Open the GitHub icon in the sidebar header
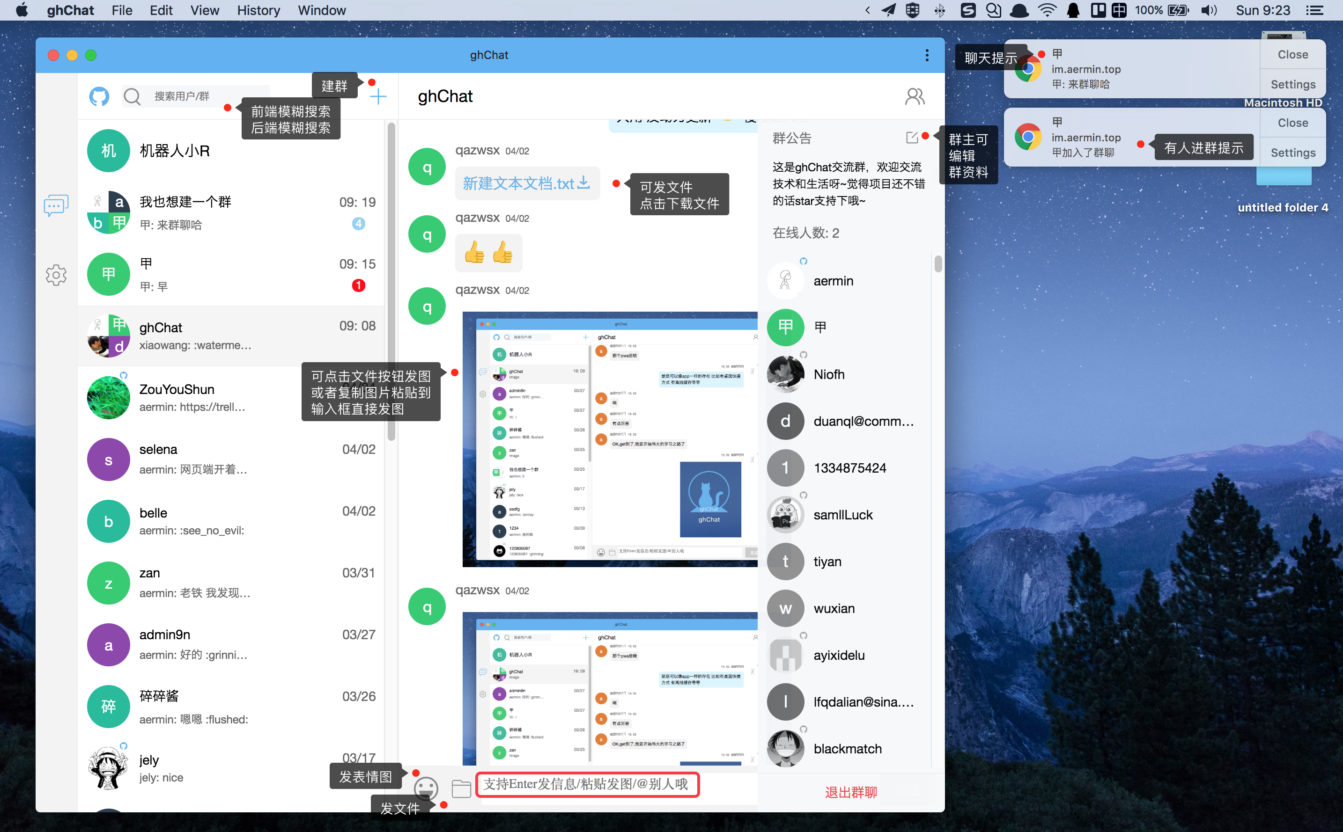This screenshot has width=1343, height=832. (99, 97)
